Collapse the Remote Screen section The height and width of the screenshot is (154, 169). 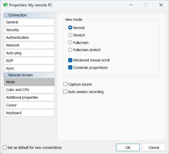point(6,75)
